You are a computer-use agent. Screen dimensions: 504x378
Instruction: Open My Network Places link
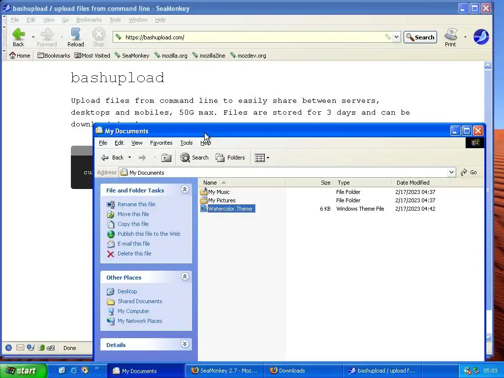pos(140,321)
